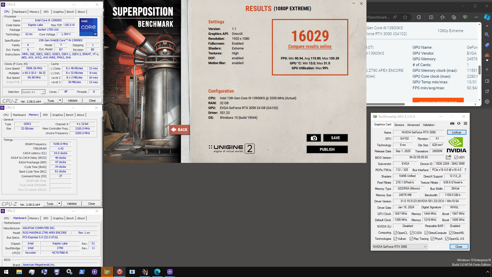The width and height of the screenshot is (492, 277).
Task: Add a sidebar app with plus icon
Action: 487,70
